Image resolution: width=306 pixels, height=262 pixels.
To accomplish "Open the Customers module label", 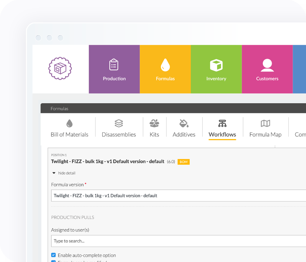I will pos(267,79).
